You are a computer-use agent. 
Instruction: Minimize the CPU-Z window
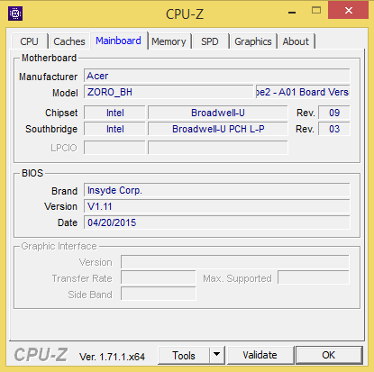pos(292,13)
